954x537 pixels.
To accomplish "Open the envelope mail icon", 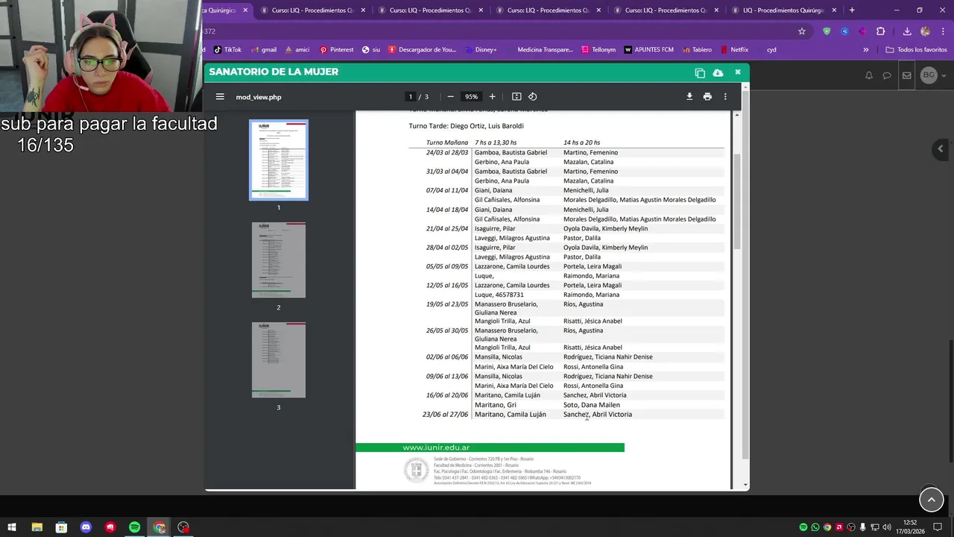I will tap(906, 75).
